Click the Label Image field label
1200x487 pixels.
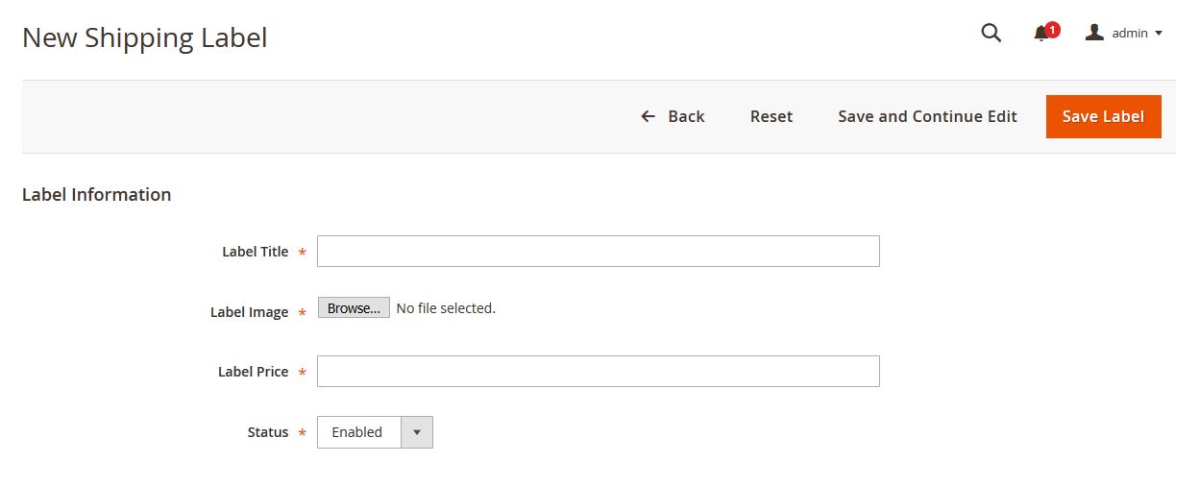[249, 312]
